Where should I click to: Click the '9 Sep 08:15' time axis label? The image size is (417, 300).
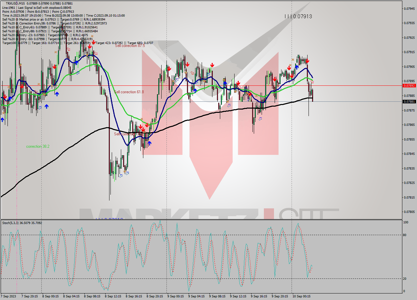(x=217, y=296)
